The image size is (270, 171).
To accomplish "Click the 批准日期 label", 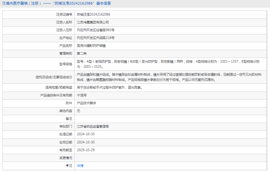I will point(66,134).
